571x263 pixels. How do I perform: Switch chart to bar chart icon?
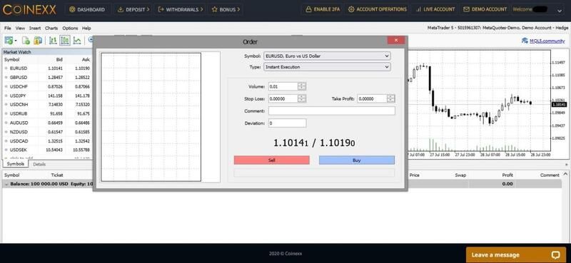click(x=53, y=41)
